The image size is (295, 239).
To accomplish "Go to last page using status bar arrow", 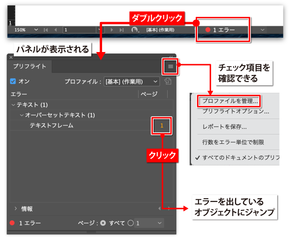I will pyautogui.click(x=122, y=30).
